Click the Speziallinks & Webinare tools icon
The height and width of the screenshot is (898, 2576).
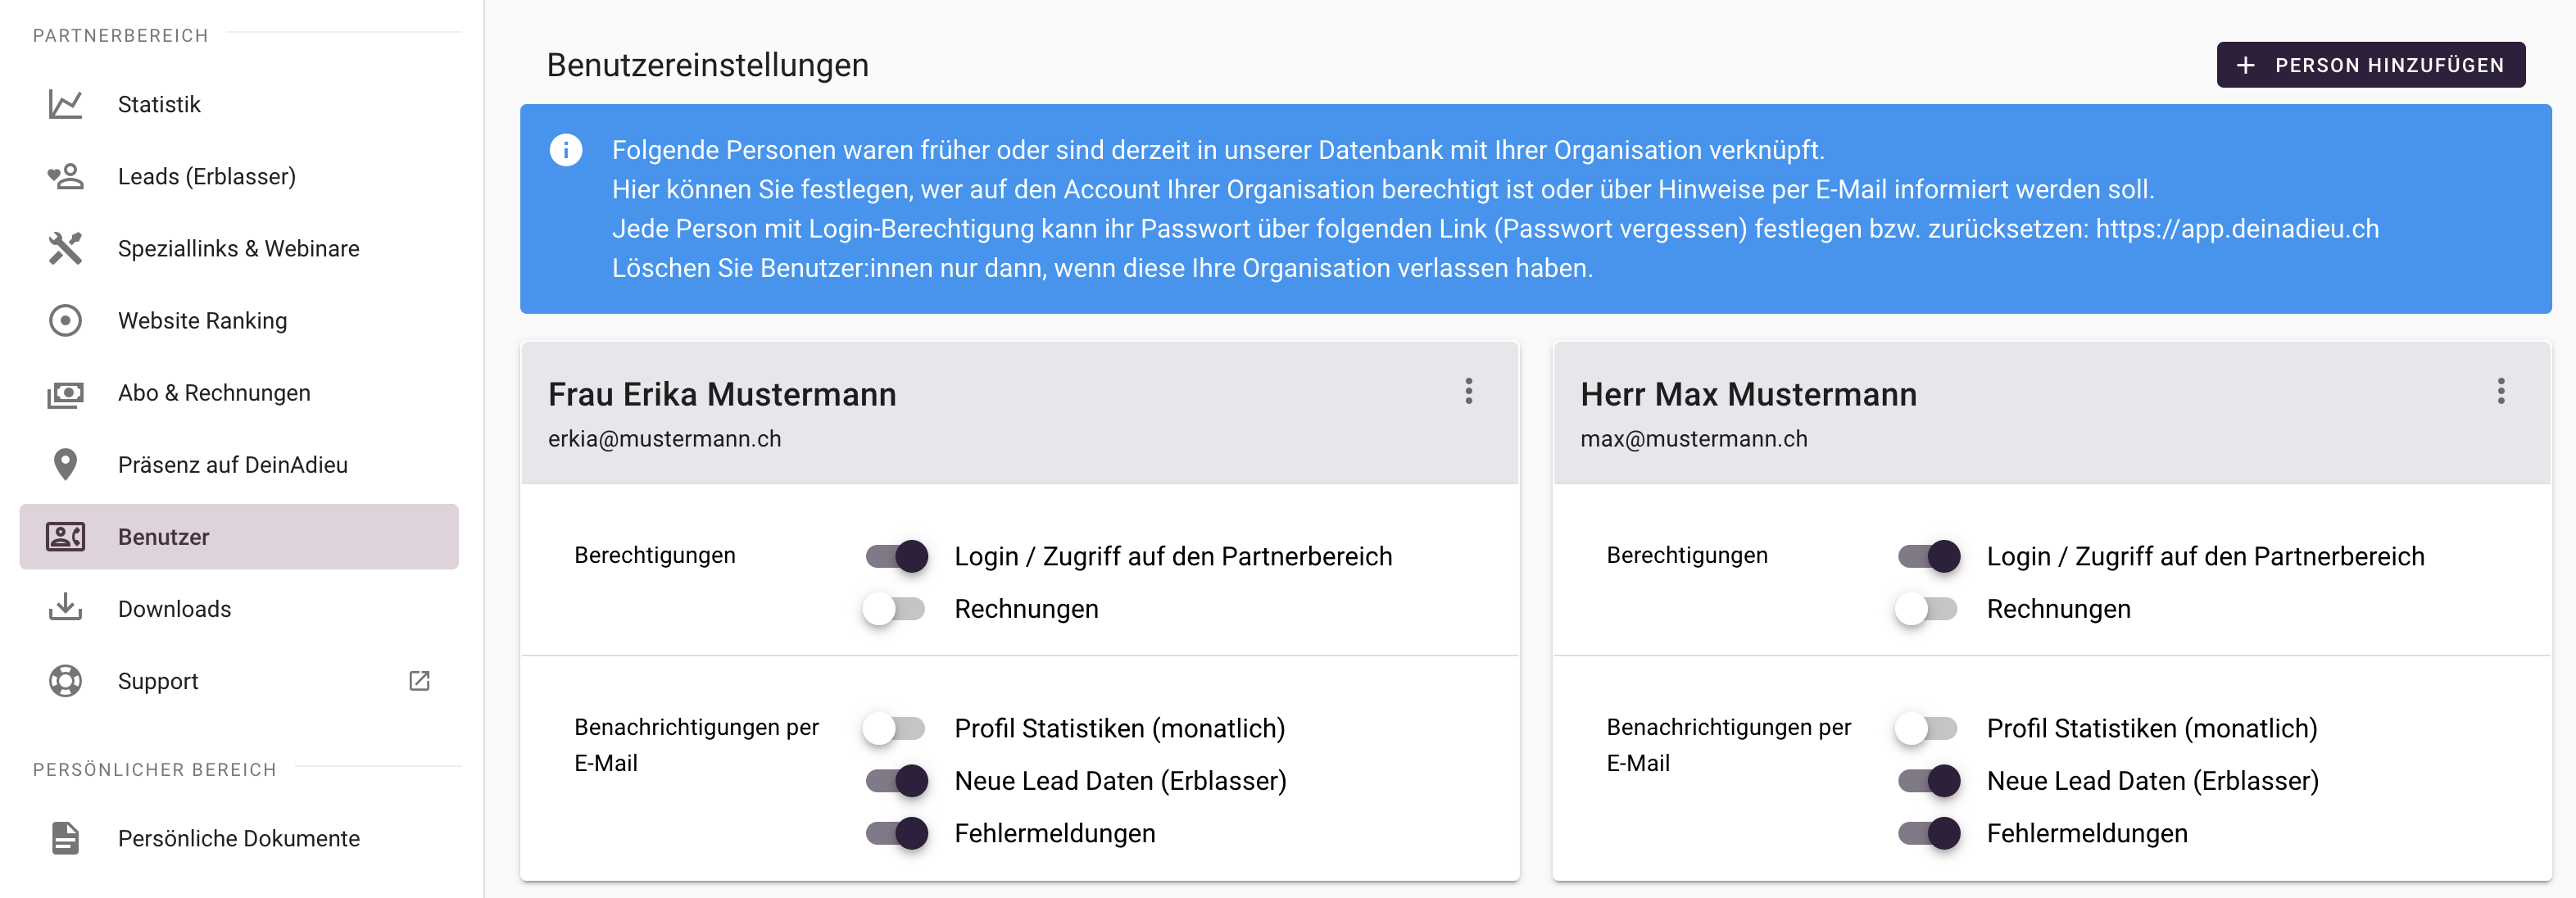tap(65, 249)
